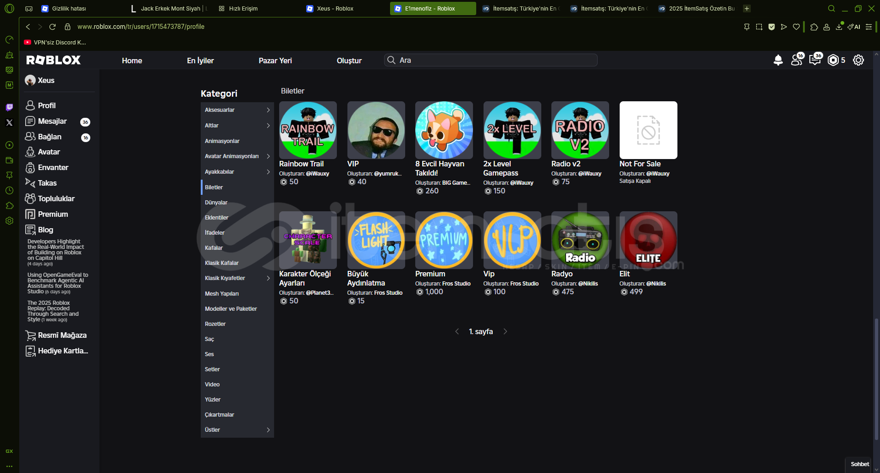Open the Not For Sale item thumbnail
This screenshot has height=473, width=880.
[649, 130]
